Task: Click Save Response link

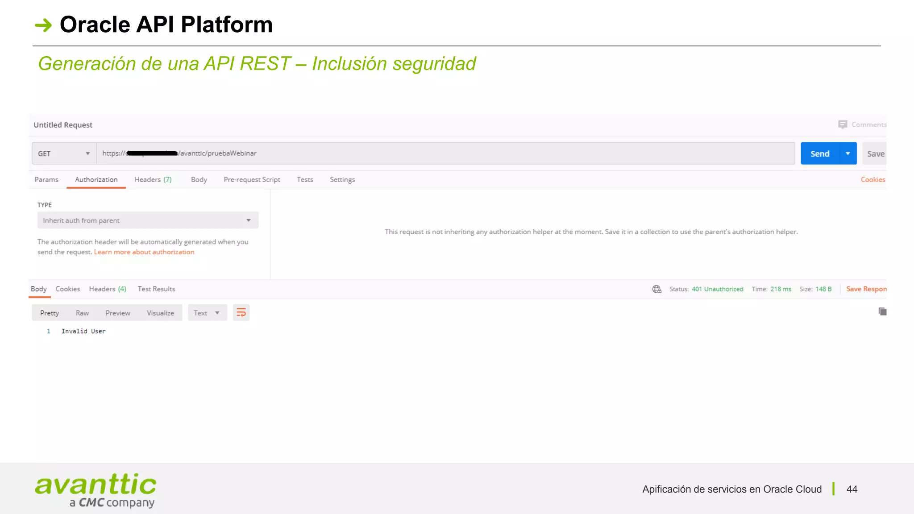Action: point(866,289)
